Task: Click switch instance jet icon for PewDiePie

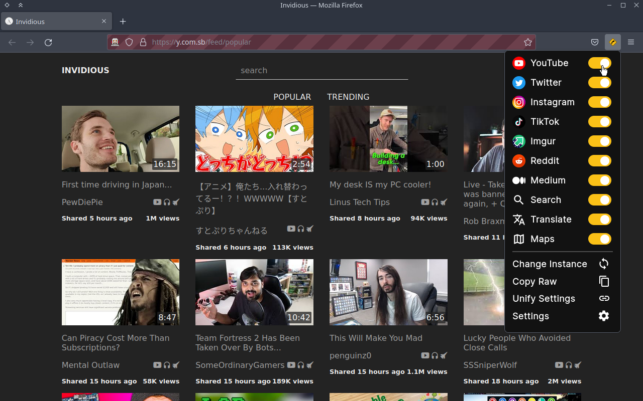Action: click(176, 202)
